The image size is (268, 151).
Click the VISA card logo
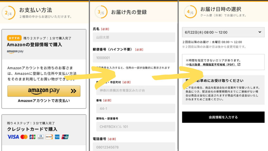tap(13, 137)
